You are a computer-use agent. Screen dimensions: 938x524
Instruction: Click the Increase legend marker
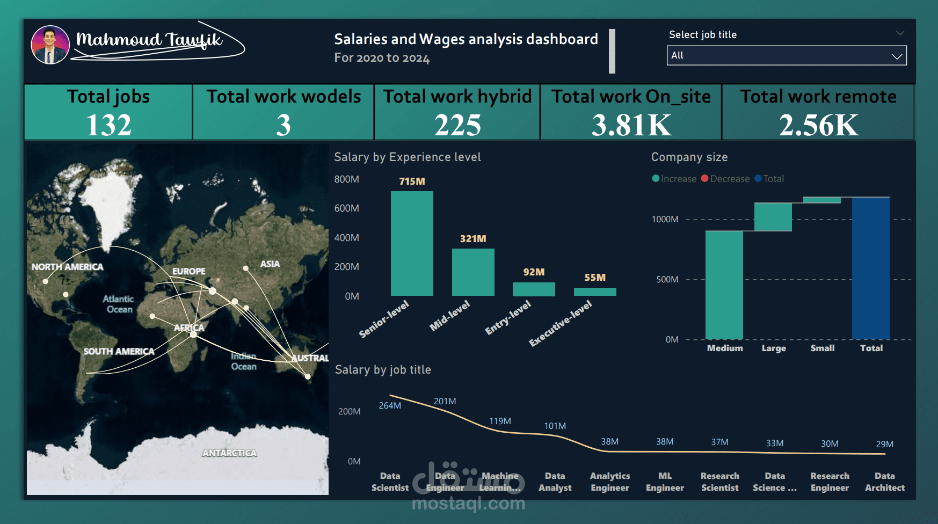(656, 178)
